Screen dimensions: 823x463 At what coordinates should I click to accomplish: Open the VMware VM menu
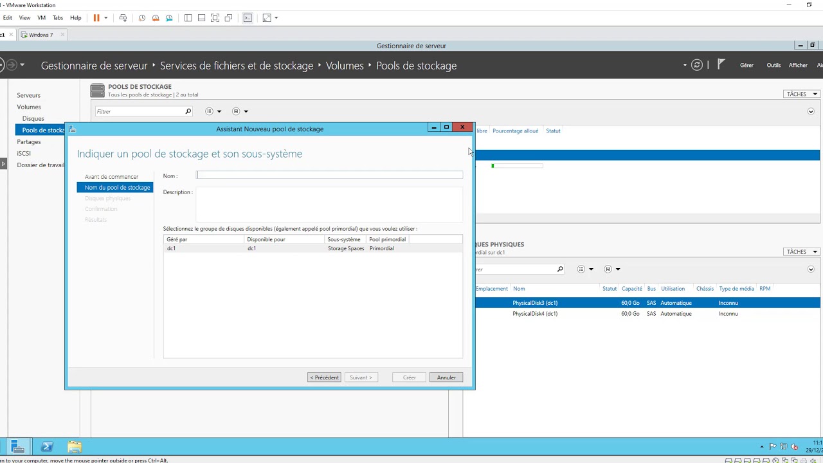tap(41, 18)
